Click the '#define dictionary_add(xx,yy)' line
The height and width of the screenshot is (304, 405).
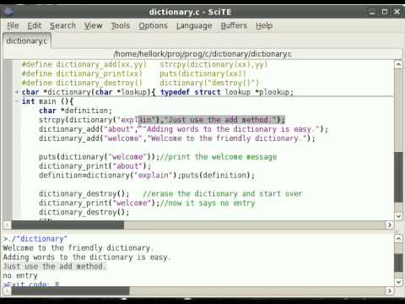click(x=144, y=64)
